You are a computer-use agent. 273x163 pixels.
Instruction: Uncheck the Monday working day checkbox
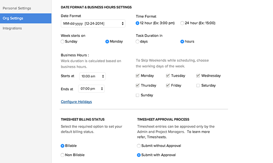(x=138, y=75)
